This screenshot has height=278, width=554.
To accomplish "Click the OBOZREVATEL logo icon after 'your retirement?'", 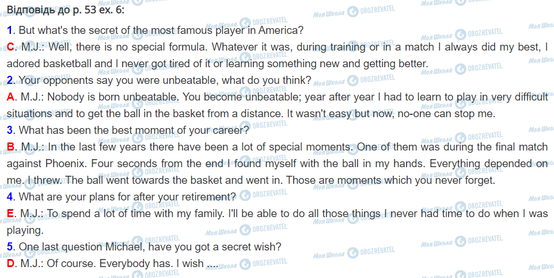I will (x=245, y=196).
